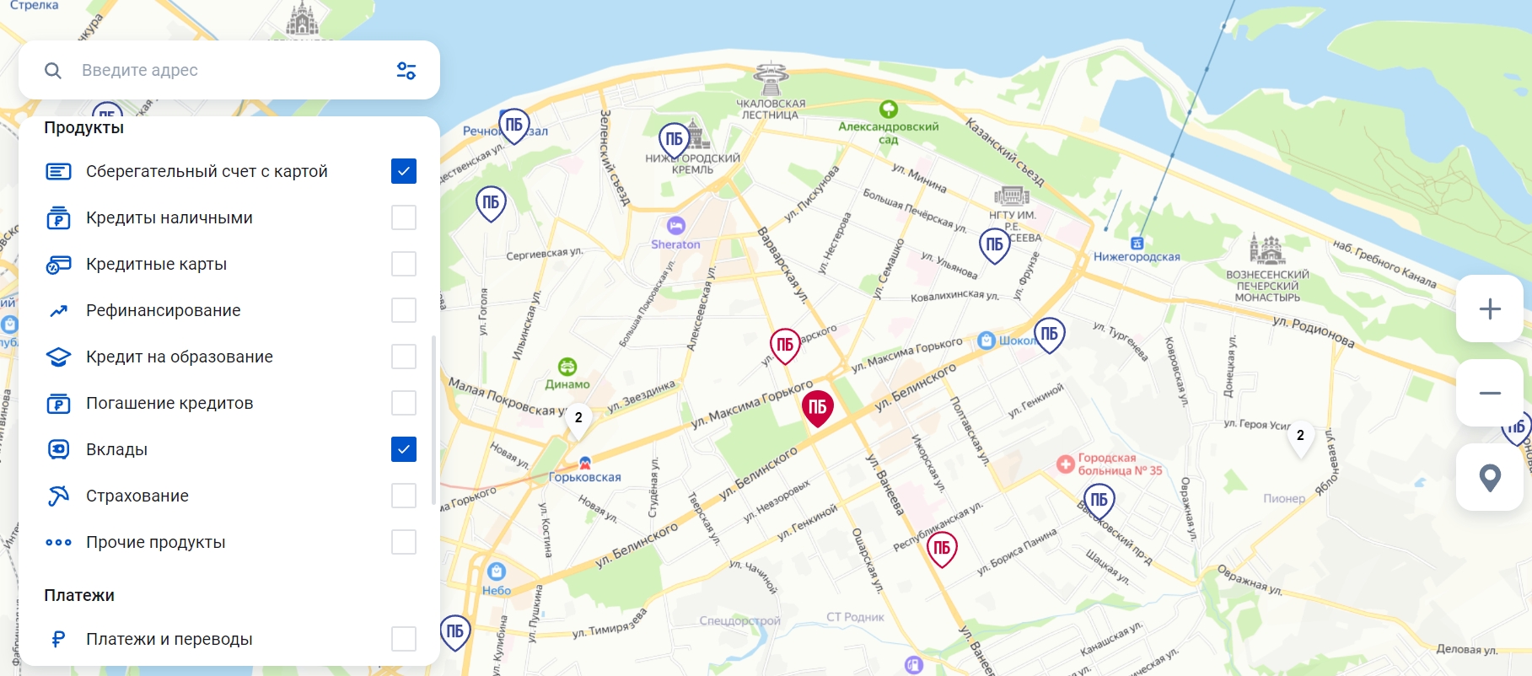The image size is (1532, 676).
Task: Select the filled red ПБ branch marker
Action: click(x=817, y=408)
